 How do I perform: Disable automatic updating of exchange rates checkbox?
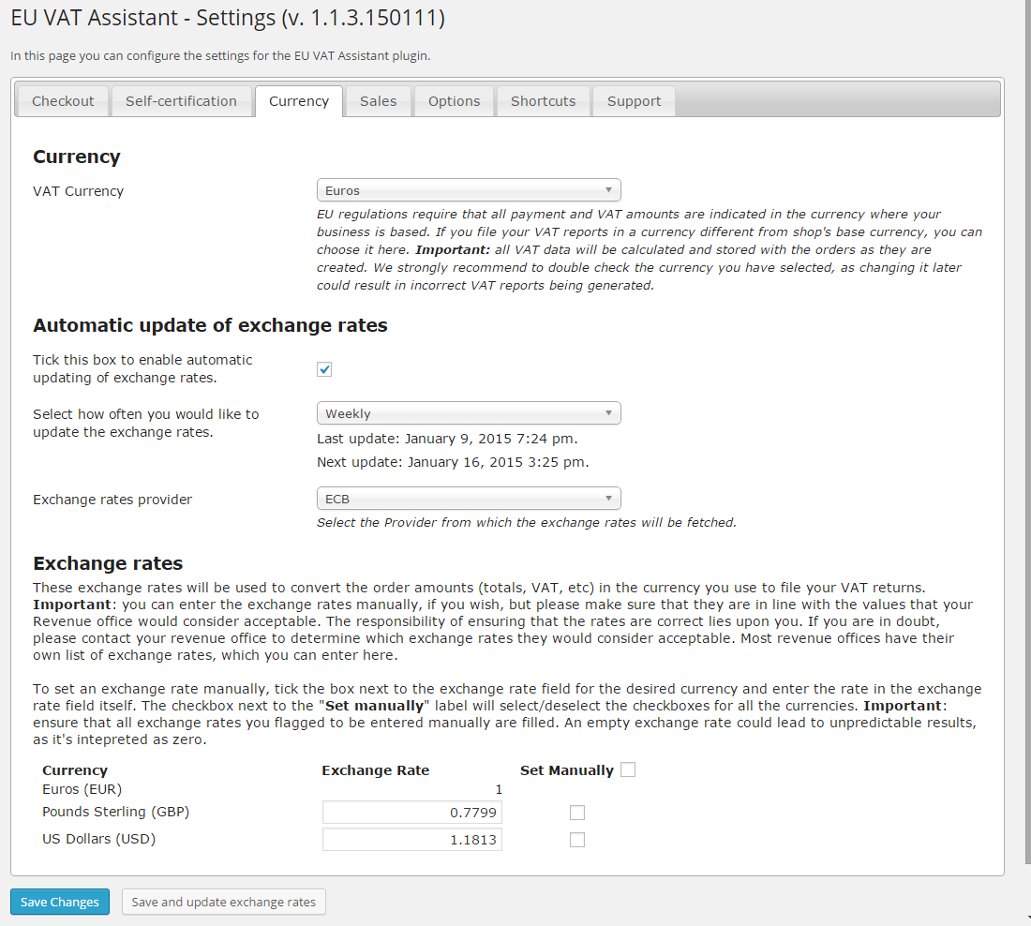[x=324, y=369]
